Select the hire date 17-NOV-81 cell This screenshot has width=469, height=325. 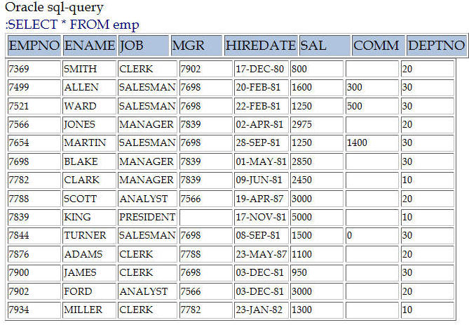(261, 217)
